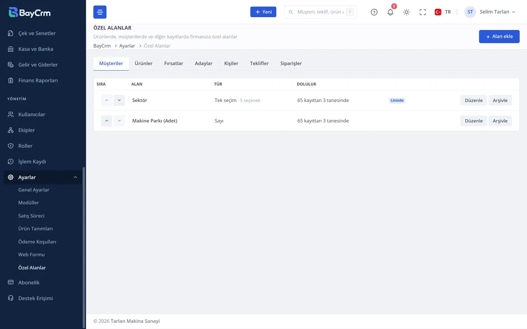This screenshot has width=527, height=329.
Task: Switch to Adaylar tab
Action: click(x=203, y=64)
